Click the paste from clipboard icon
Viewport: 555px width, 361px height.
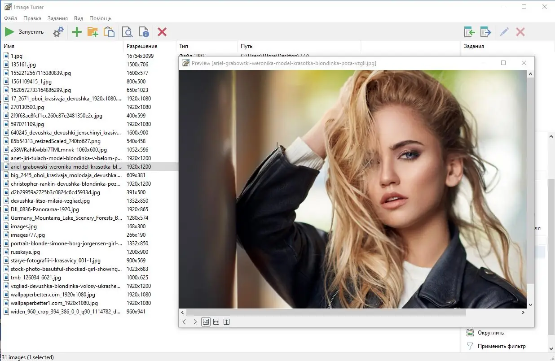coord(109,32)
